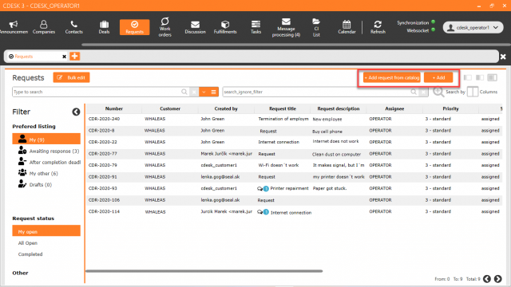Click the Search by button
The height and width of the screenshot is (287, 511).
click(449, 92)
